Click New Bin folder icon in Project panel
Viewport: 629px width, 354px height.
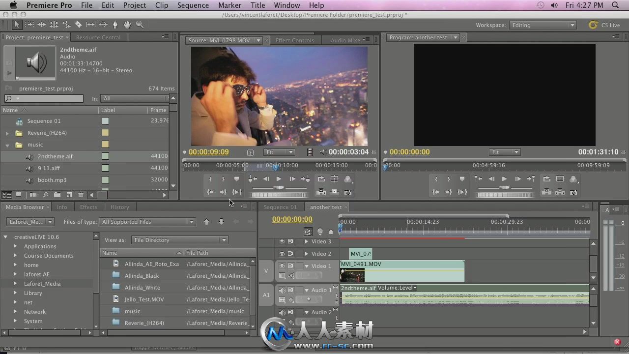[57, 195]
